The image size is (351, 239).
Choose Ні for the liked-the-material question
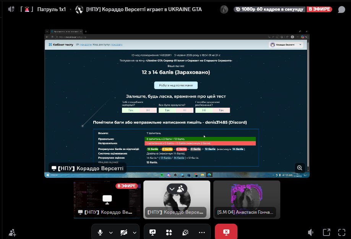[x=148, y=110]
